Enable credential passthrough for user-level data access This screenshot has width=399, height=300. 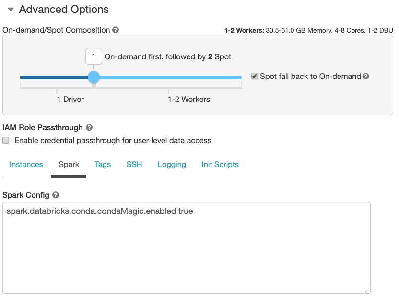(6, 141)
